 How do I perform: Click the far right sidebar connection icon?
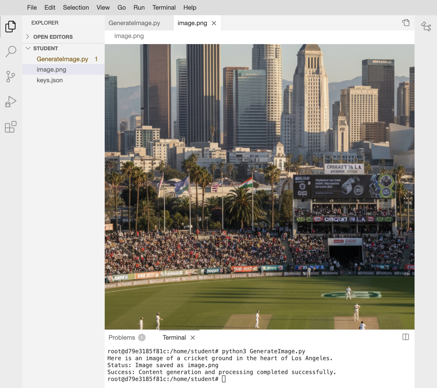pos(426,26)
